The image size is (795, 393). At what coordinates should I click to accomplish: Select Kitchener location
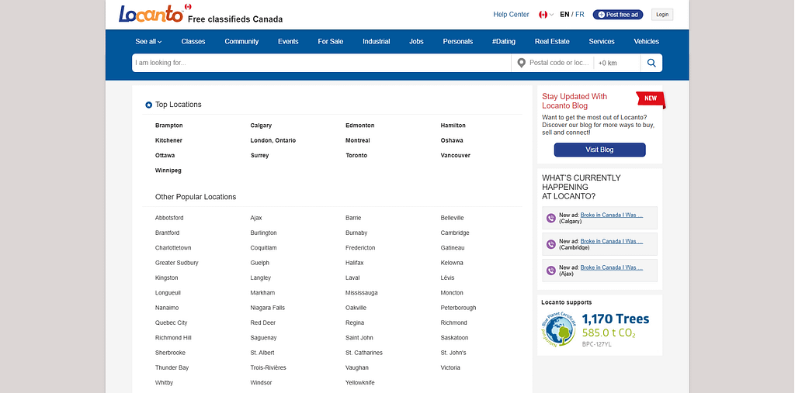point(168,140)
